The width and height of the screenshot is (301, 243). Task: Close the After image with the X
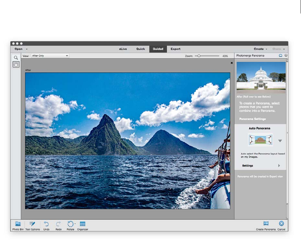(232, 63)
